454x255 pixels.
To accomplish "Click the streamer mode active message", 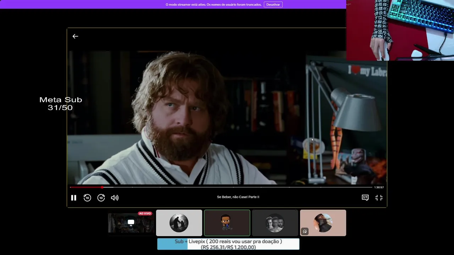I will pos(214,5).
